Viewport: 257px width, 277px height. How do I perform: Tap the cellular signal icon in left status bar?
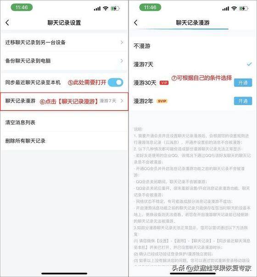coord(97,9)
